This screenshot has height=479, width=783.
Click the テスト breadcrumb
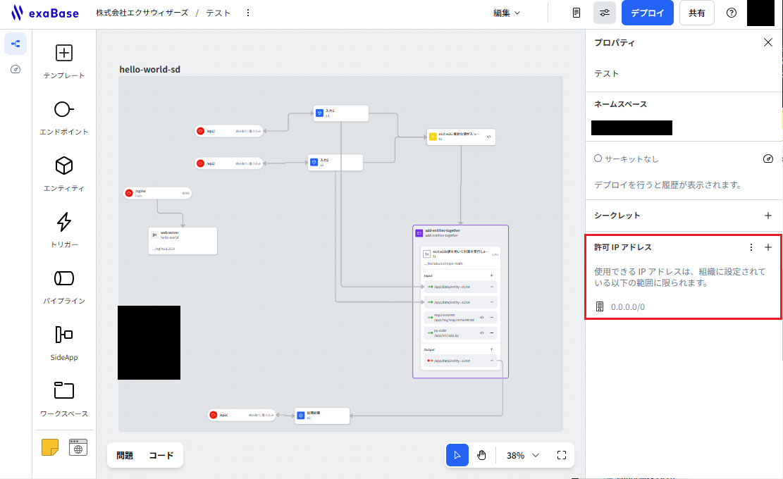[218, 13]
